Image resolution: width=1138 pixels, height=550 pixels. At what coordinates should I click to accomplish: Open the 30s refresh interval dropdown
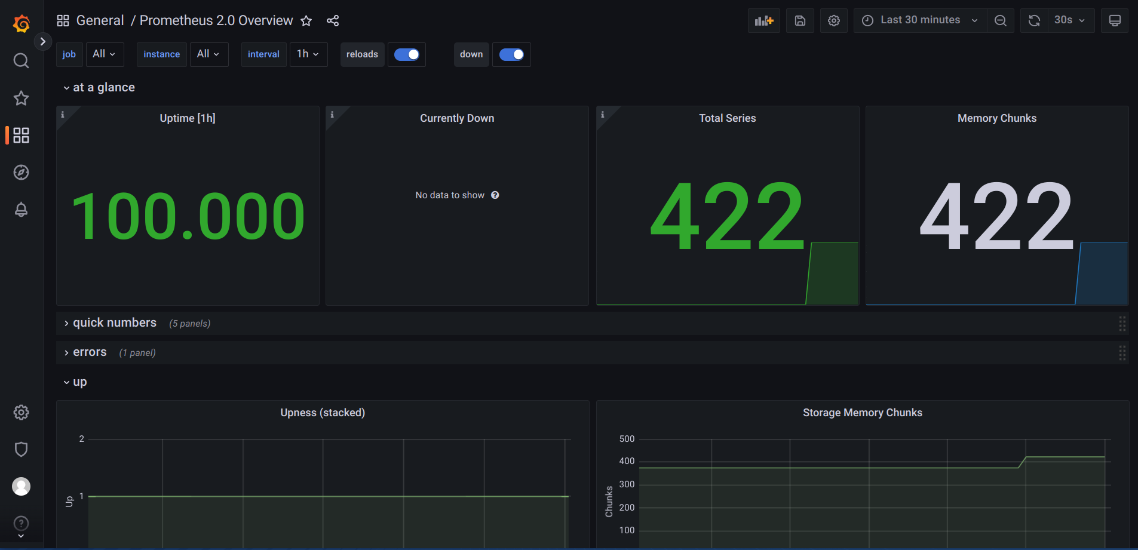pos(1070,21)
